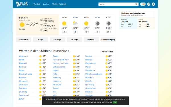Click the sun icon in Leipzig row

107,56
